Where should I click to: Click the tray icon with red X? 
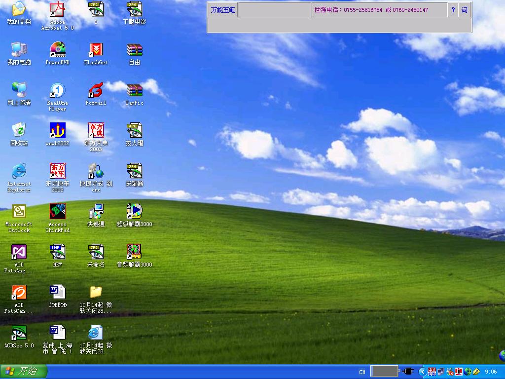pyautogui.click(x=450, y=372)
